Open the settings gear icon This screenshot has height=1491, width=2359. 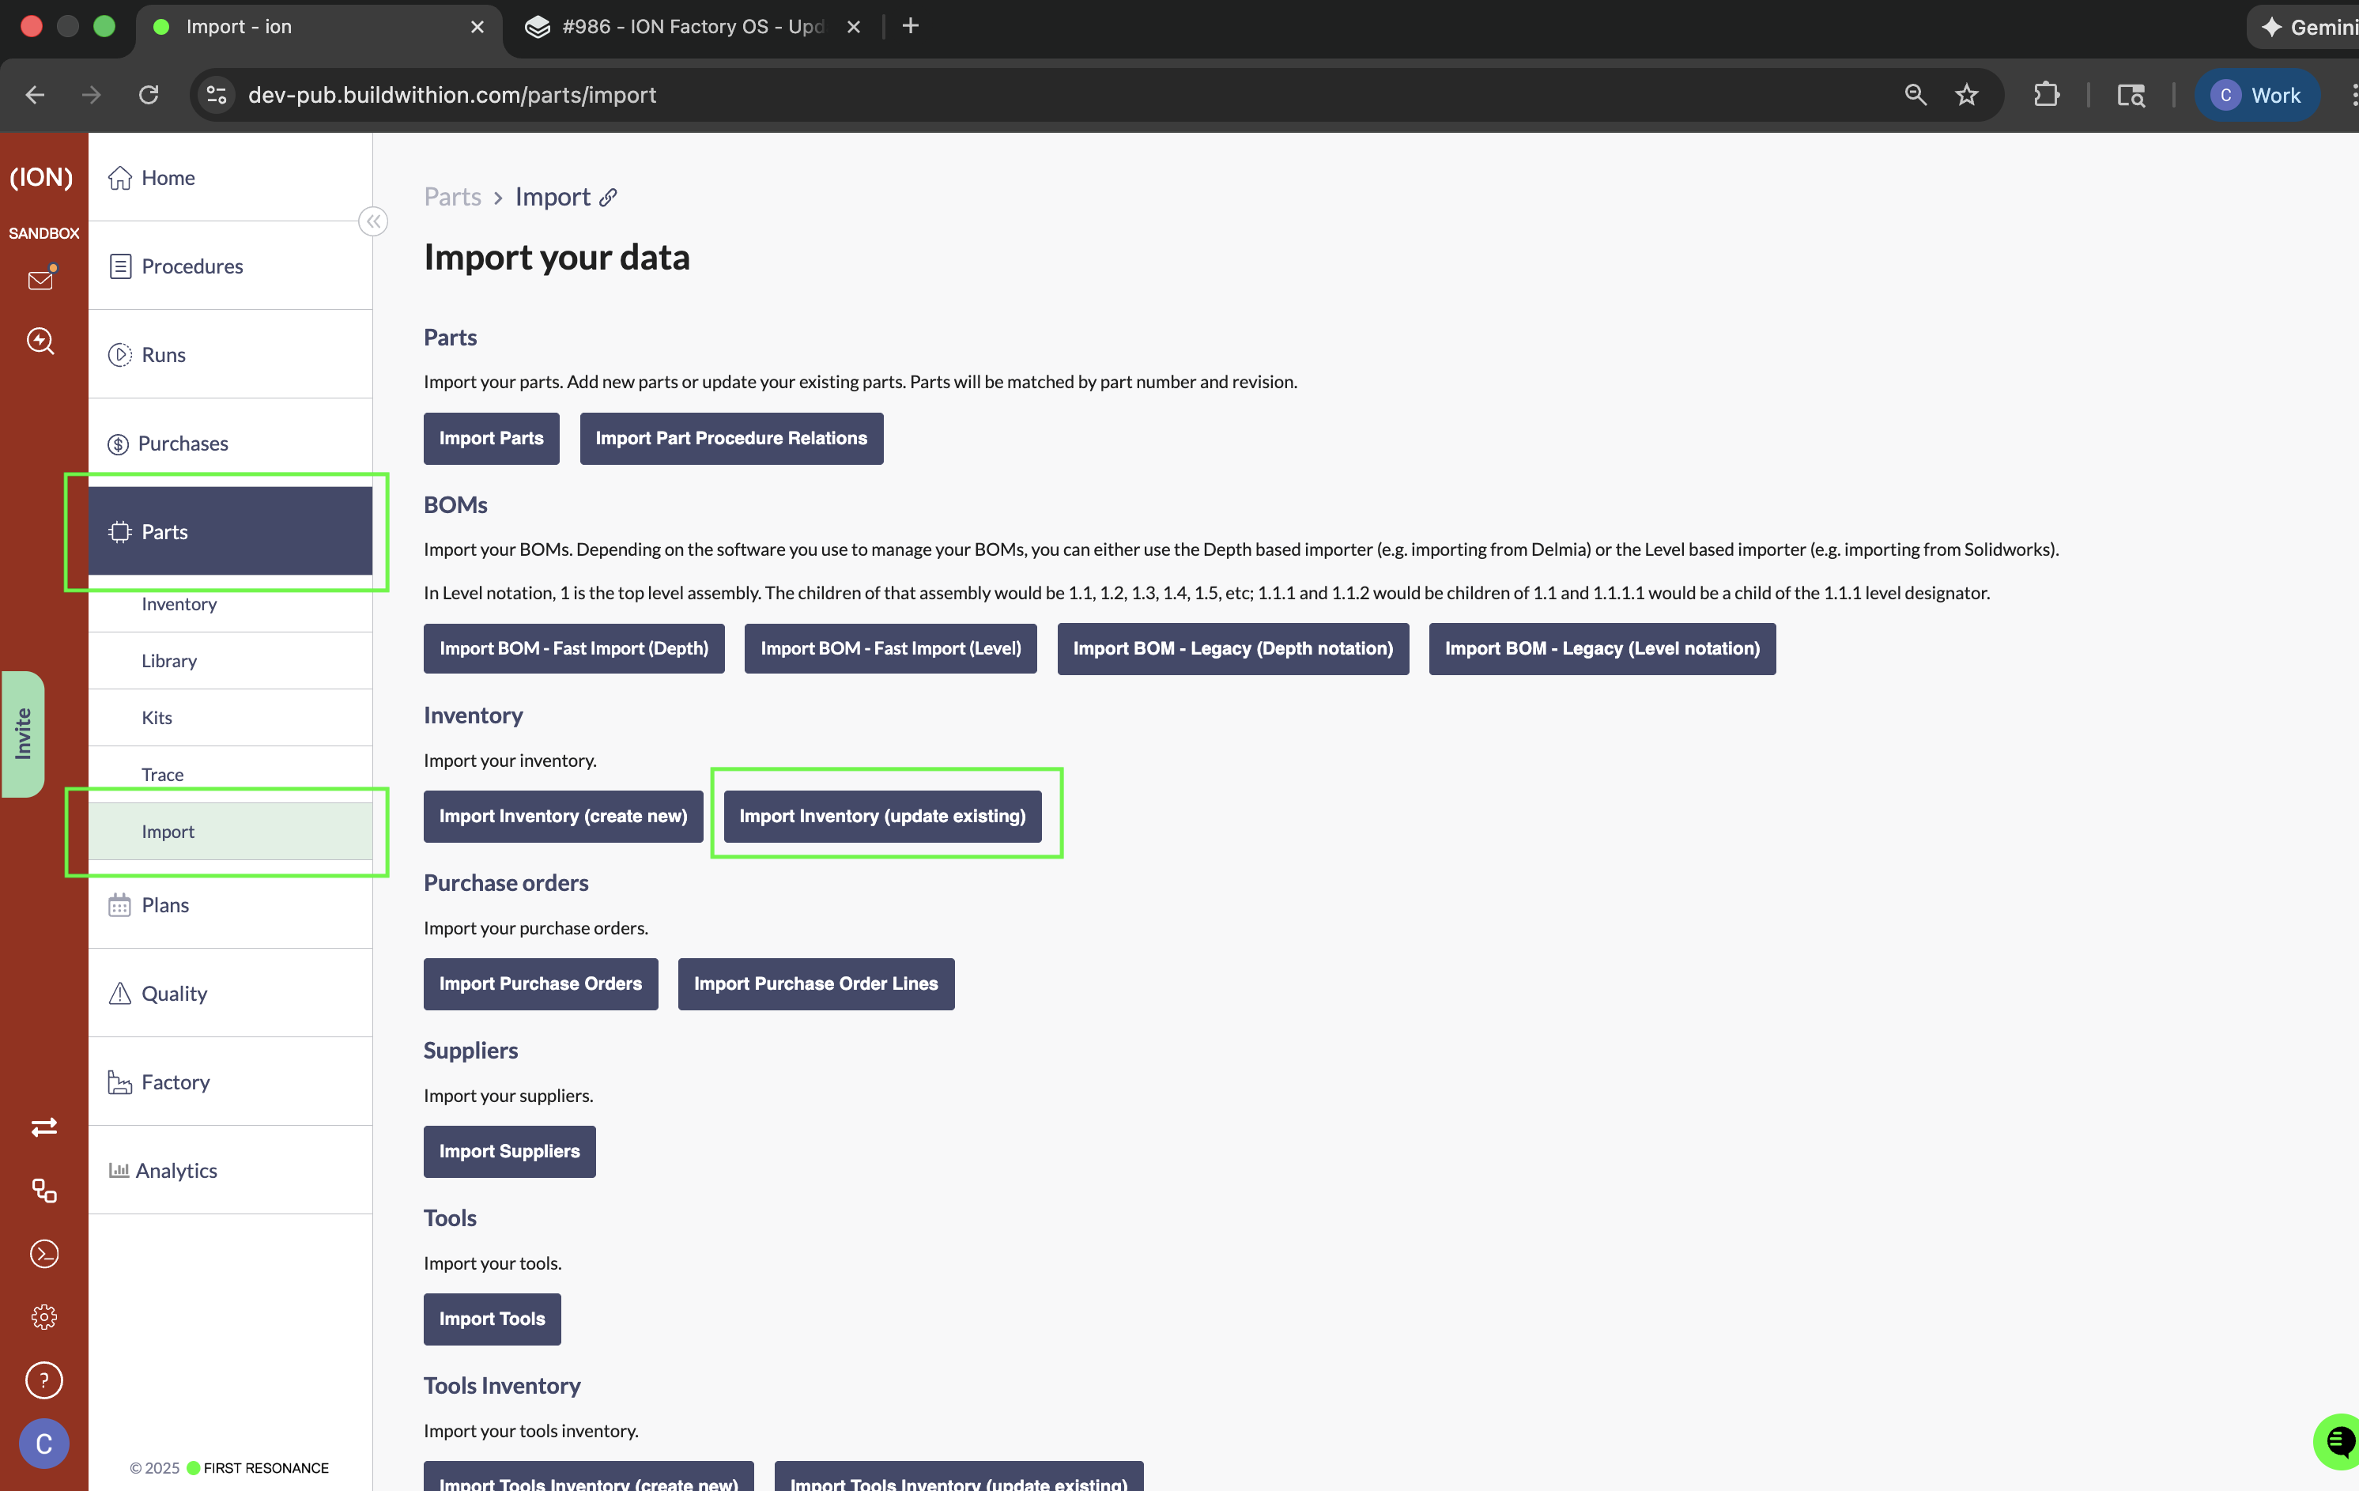point(44,1315)
